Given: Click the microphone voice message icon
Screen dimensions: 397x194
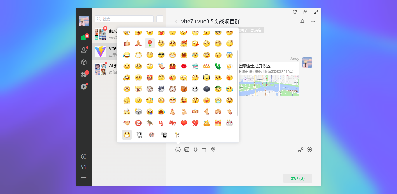Looking at the screenshot, I should click(196, 149).
